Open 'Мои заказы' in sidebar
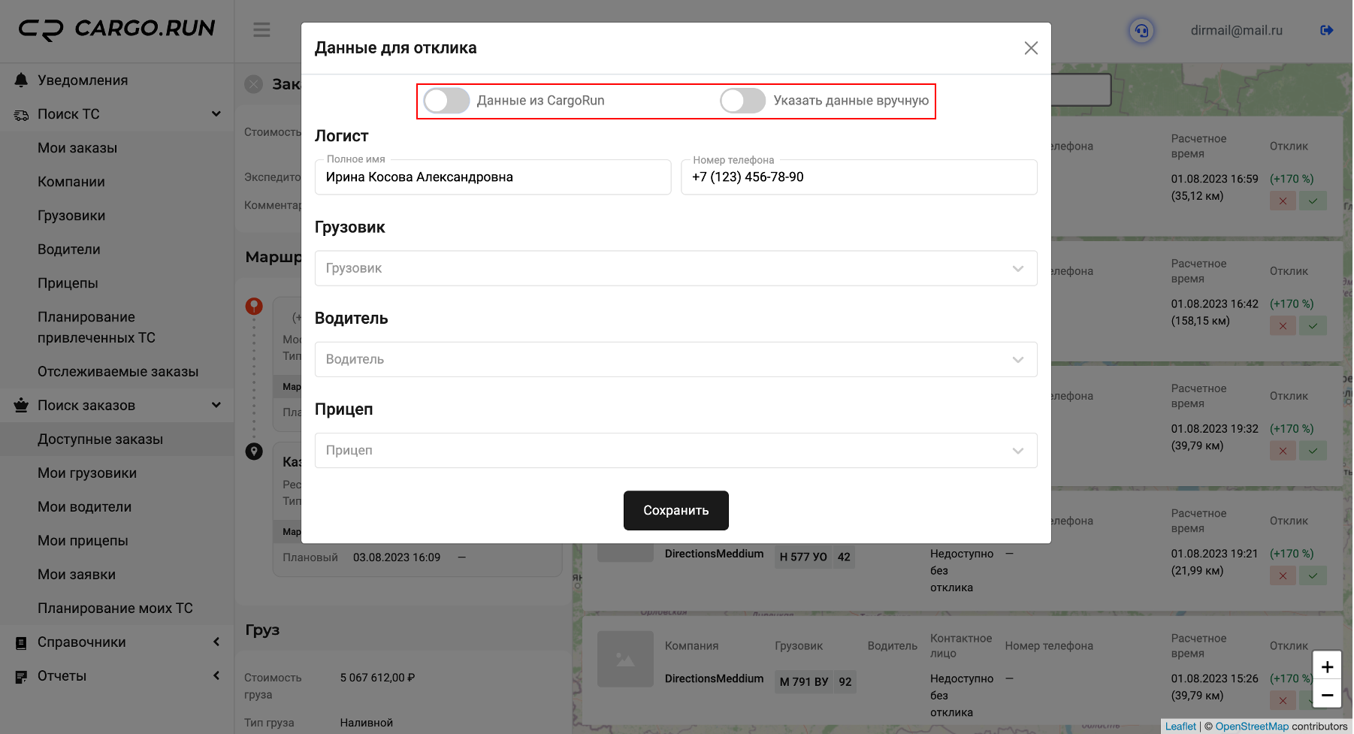Screen dimensions: 1354x734 [77, 148]
